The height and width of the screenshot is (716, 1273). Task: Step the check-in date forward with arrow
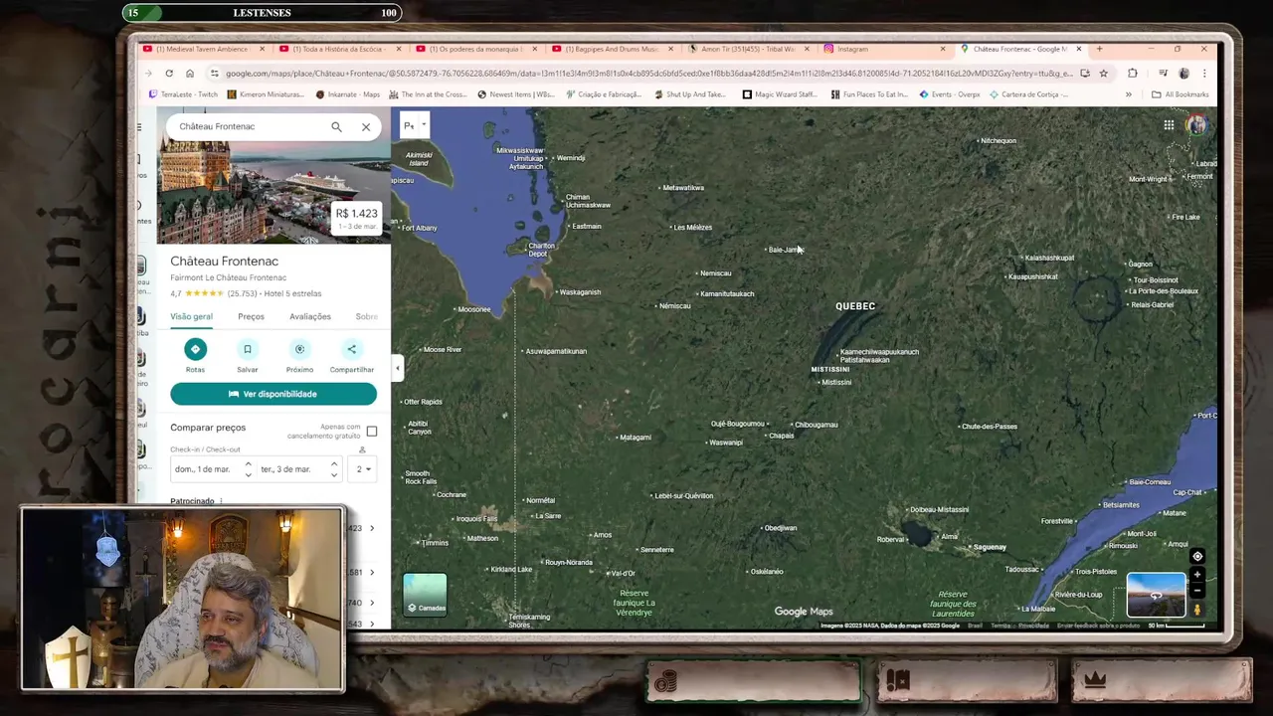[249, 464]
